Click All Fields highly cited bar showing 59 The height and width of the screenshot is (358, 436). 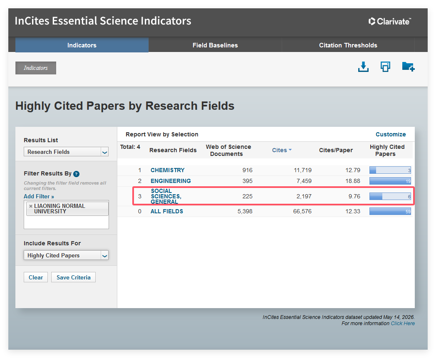(390, 211)
